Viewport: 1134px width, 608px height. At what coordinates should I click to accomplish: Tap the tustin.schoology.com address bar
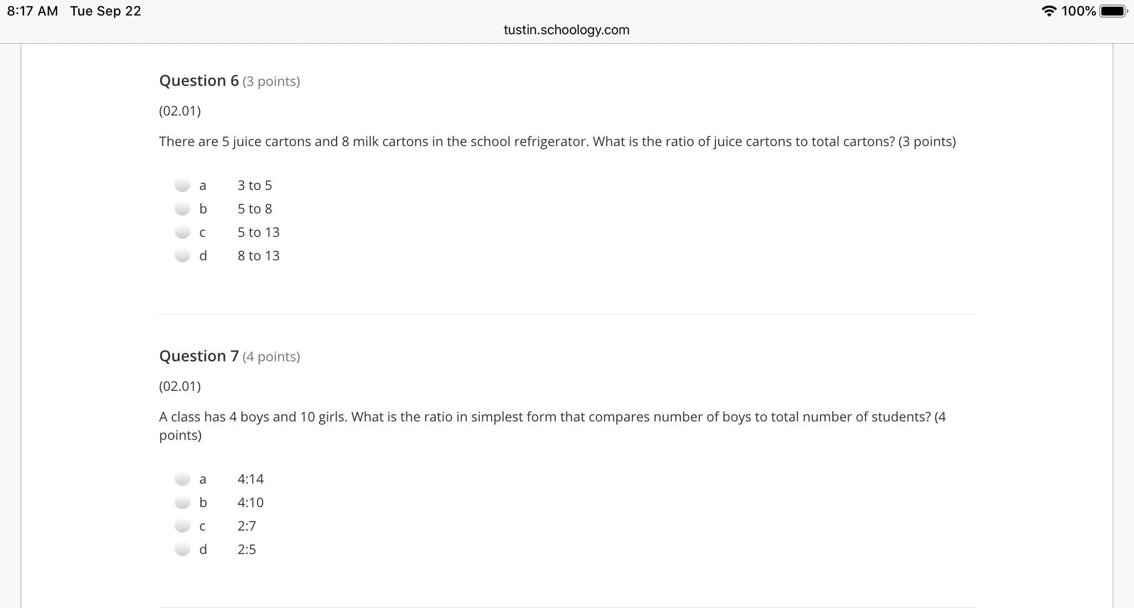566,30
